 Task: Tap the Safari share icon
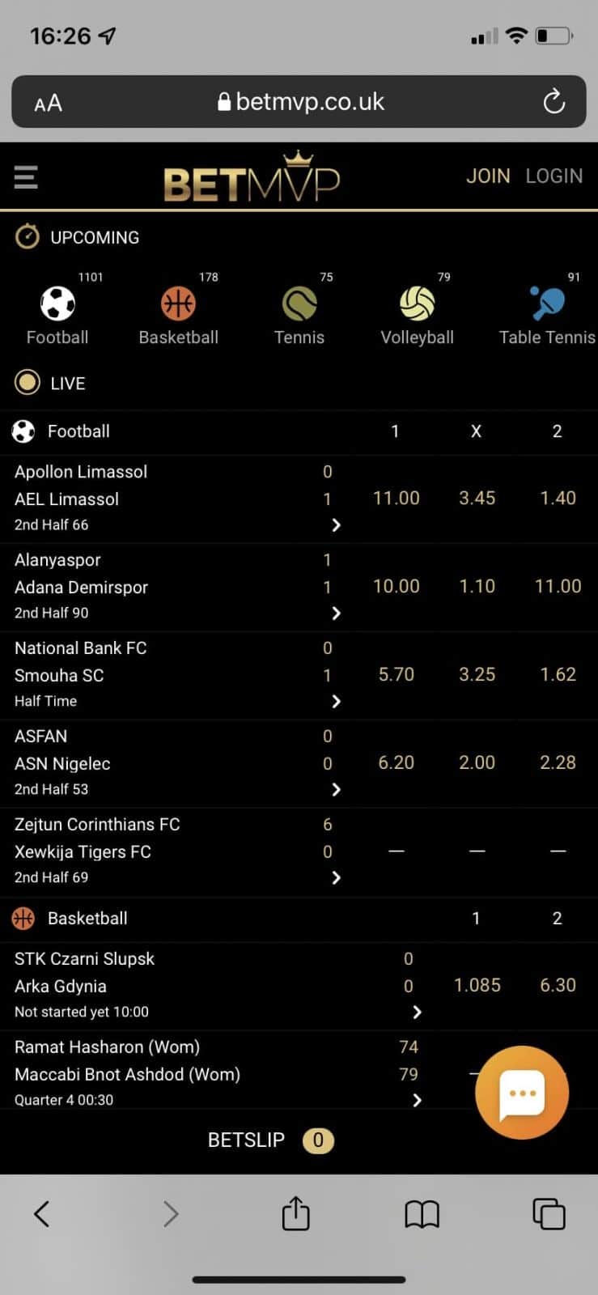click(x=295, y=1213)
